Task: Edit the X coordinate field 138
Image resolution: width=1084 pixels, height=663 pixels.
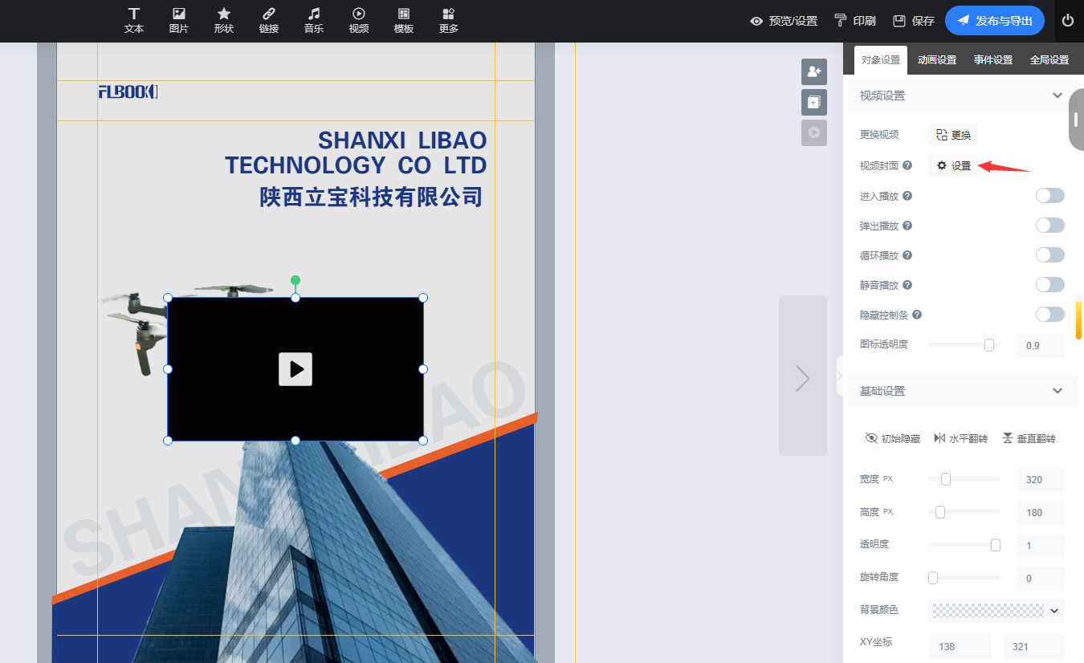Action: (x=960, y=646)
